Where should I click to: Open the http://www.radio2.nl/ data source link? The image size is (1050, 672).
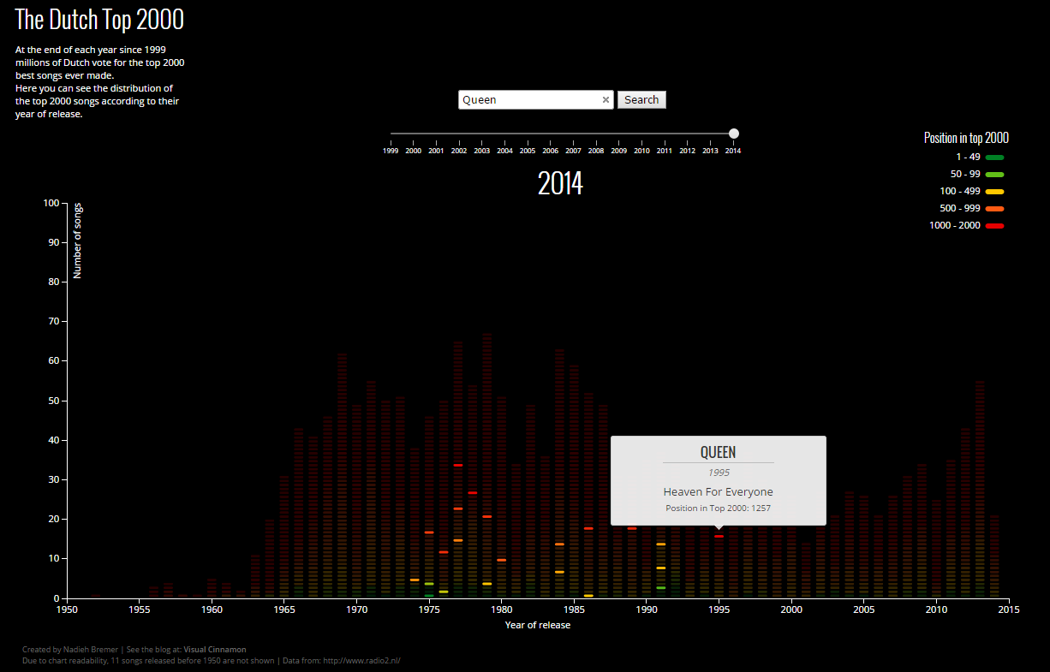tap(361, 661)
